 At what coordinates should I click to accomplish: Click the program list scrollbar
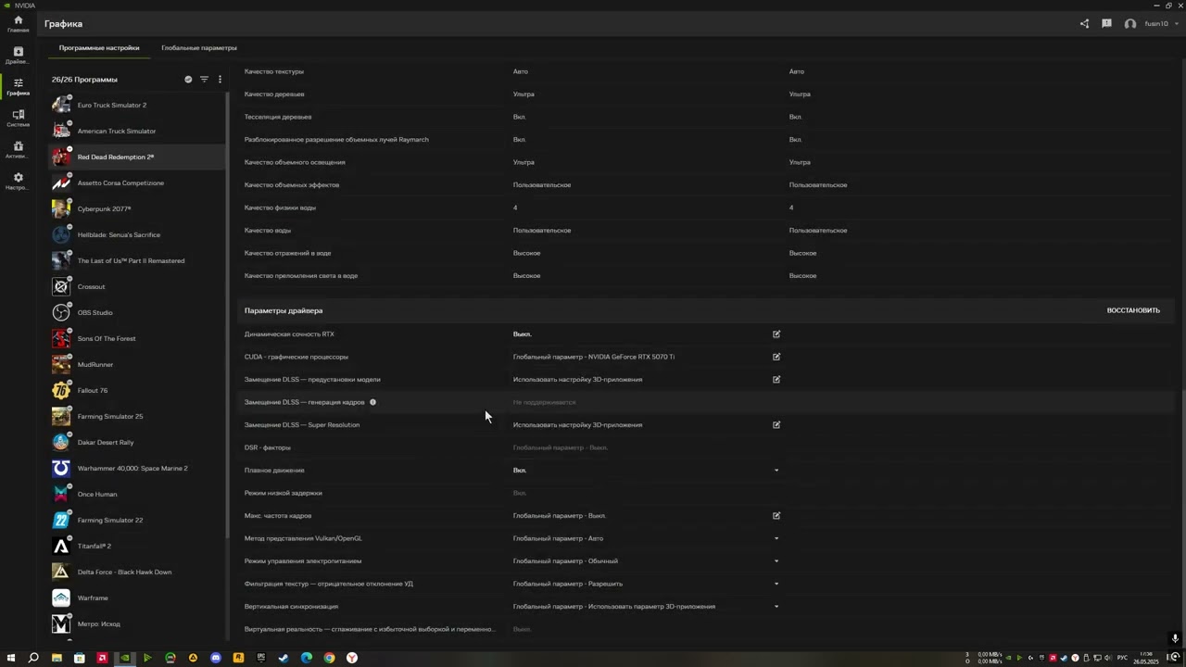[x=228, y=315]
